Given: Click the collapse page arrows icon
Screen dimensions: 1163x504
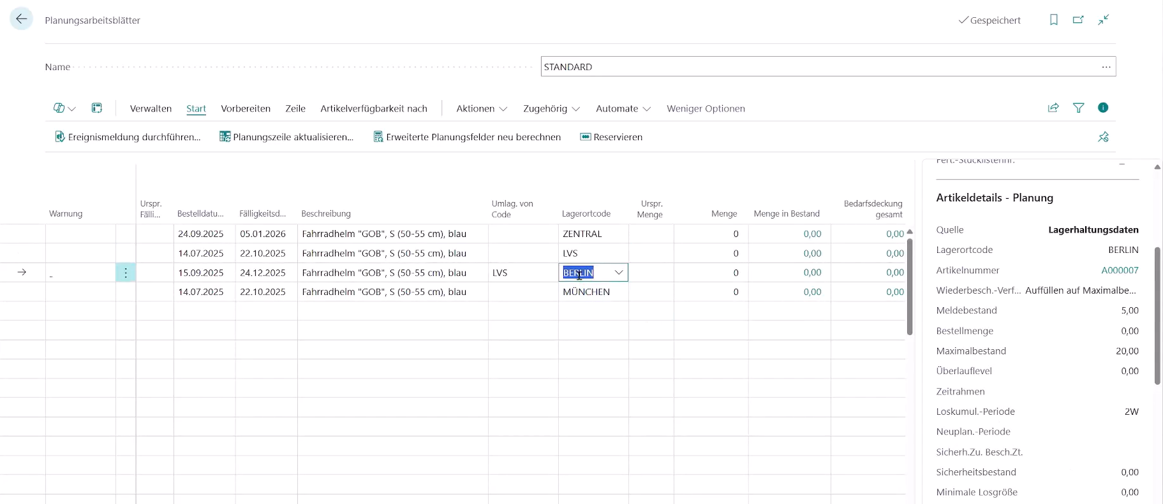Looking at the screenshot, I should [x=1103, y=20].
